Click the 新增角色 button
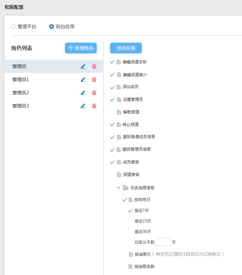The width and height of the screenshot is (242, 275). (81, 48)
